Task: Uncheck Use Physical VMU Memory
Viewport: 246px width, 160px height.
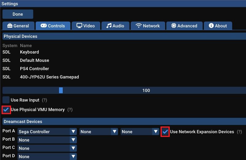Action: pos(6,110)
